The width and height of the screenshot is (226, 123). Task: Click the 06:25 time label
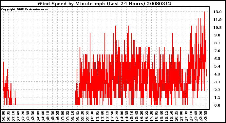click(x=58, y=116)
